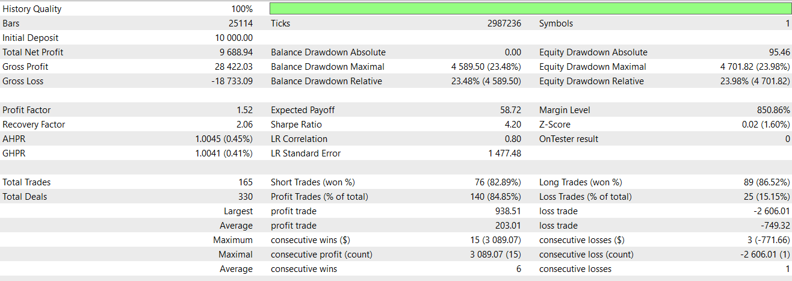Select the Loss Trades (% of total) label
Image resolution: width=792 pixels, height=281 pixels.
(586, 197)
